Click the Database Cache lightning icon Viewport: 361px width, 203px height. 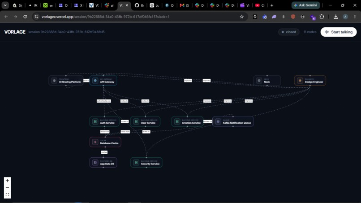click(x=95, y=142)
